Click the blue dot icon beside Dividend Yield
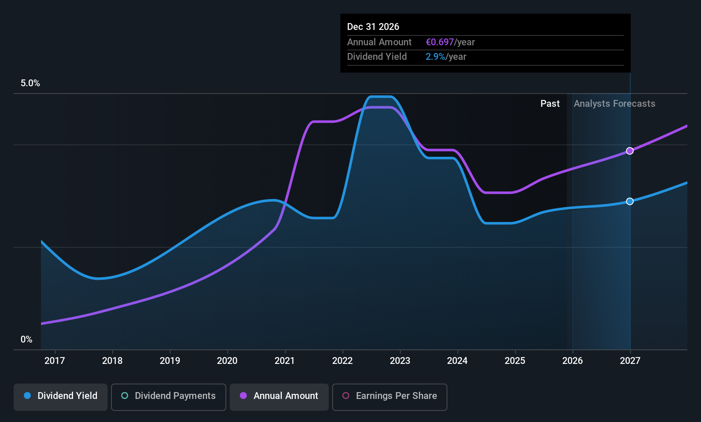Screen dimensions: 701x422 pyautogui.click(x=27, y=396)
